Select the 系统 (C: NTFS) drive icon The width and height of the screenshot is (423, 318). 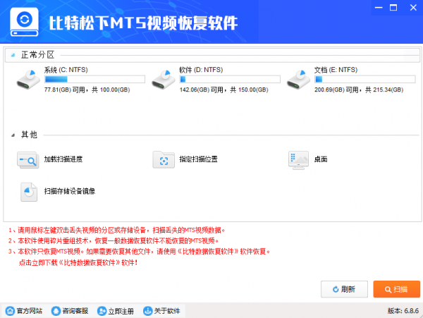[28, 80]
